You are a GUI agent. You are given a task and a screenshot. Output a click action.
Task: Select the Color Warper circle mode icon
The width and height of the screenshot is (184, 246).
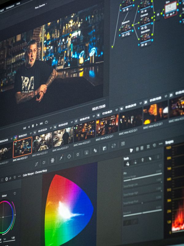[x=6, y=179]
